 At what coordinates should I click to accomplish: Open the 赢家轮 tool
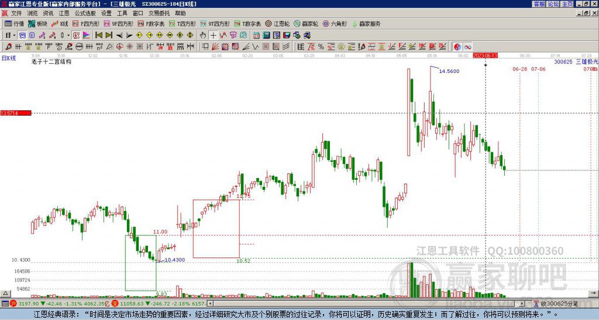[306, 23]
